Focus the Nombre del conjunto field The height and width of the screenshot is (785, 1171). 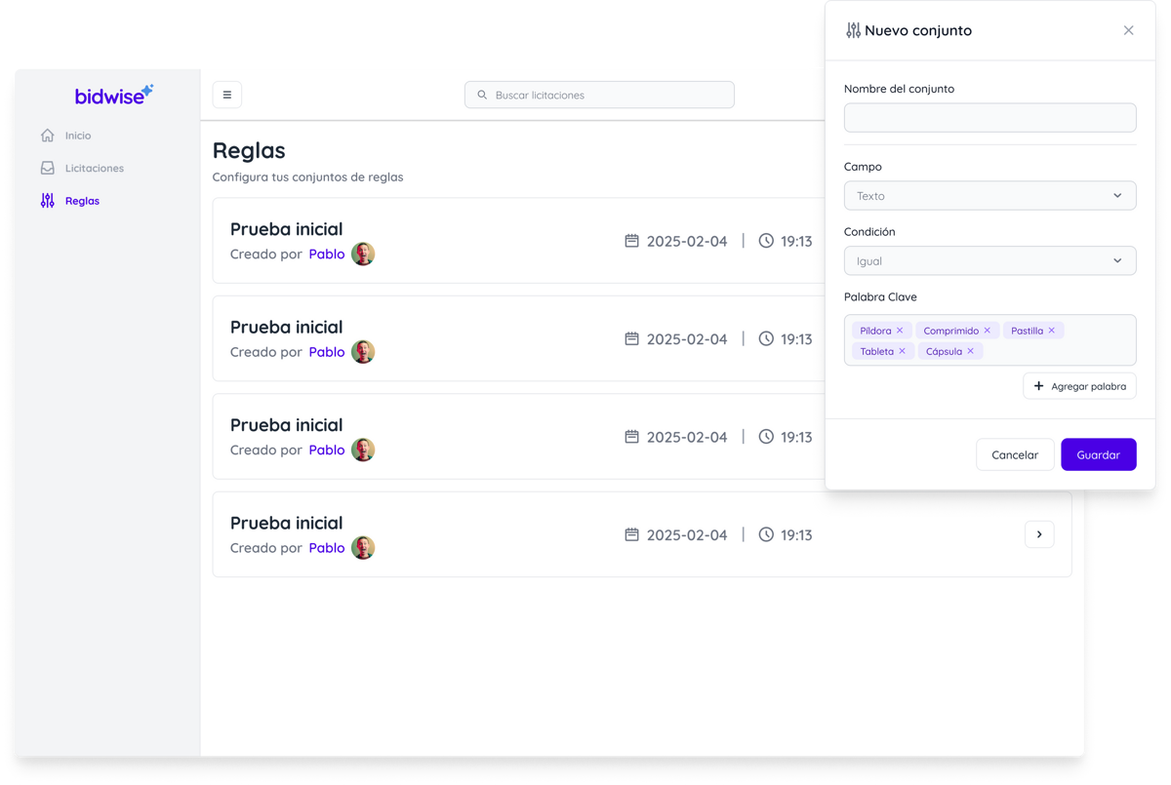click(x=989, y=118)
